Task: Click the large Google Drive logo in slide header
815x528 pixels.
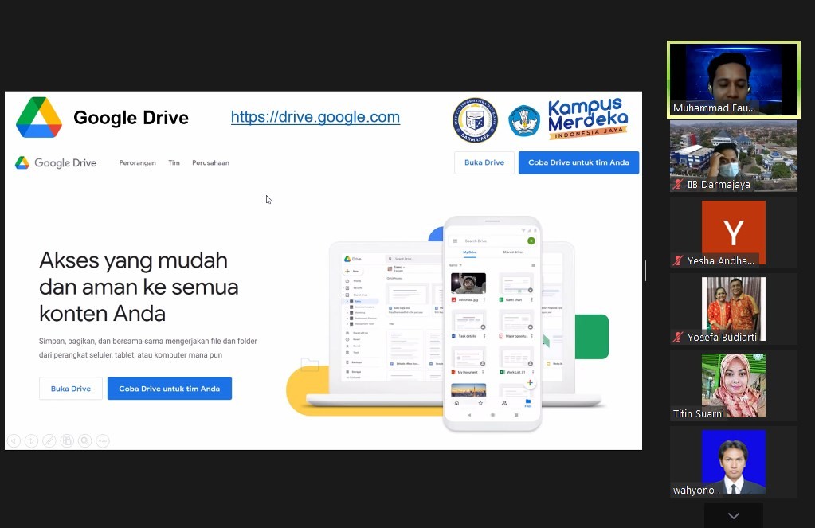Action: pos(39,117)
